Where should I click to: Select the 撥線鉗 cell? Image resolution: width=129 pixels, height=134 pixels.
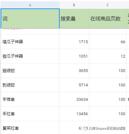[30, 70]
